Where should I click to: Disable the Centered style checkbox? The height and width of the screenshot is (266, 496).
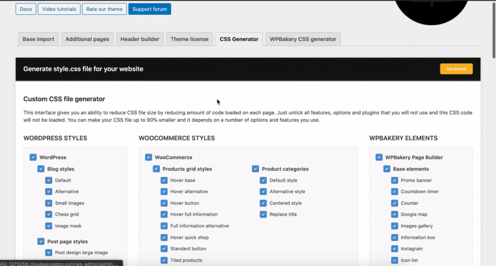point(263,203)
